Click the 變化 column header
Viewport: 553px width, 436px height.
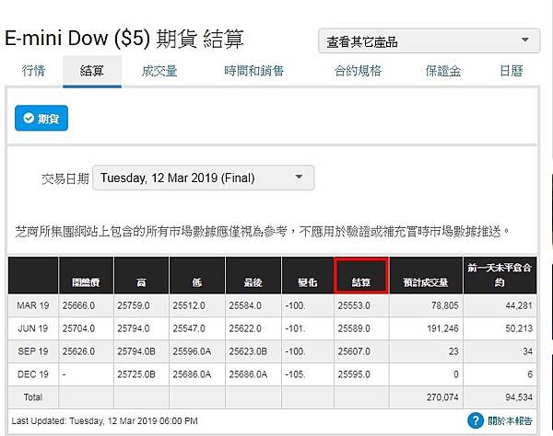[x=308, y=276]
